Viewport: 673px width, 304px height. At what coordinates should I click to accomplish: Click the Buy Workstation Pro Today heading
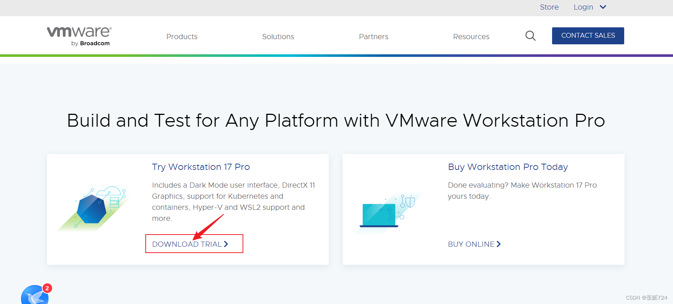tap(508, 167)
